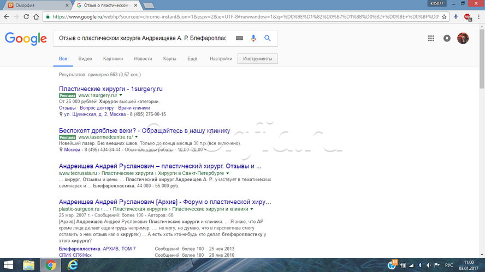Expand arrow after Пластические хирурги и клиники

[x=252, y=209]
